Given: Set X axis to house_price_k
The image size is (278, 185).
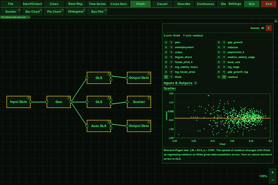Looking at the screenshot, I should point(166,62).
